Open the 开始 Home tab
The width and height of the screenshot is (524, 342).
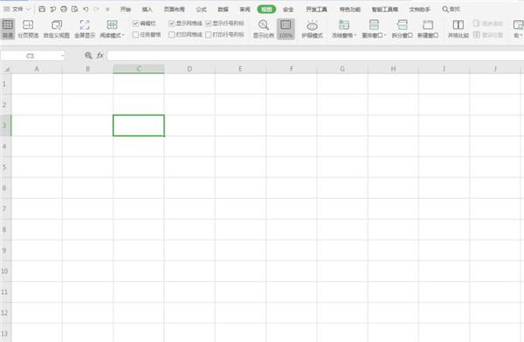tap(126, 10)
